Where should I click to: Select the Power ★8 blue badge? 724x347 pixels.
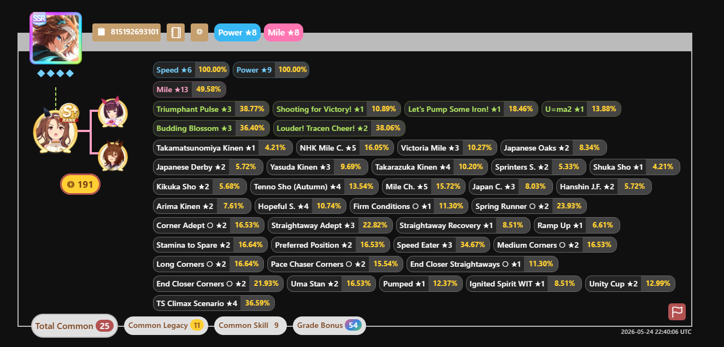[237, 33]
